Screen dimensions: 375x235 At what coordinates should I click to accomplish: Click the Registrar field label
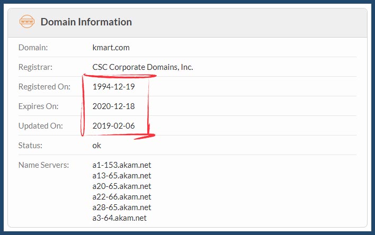(x=35, y=67)
